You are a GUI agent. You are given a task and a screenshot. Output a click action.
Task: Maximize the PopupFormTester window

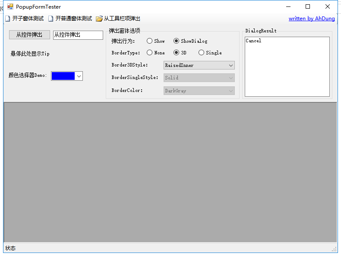tap(308, 6)
